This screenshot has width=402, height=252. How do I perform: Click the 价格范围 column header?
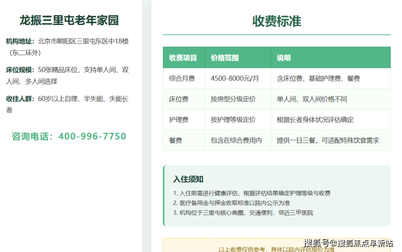[224, 58]
